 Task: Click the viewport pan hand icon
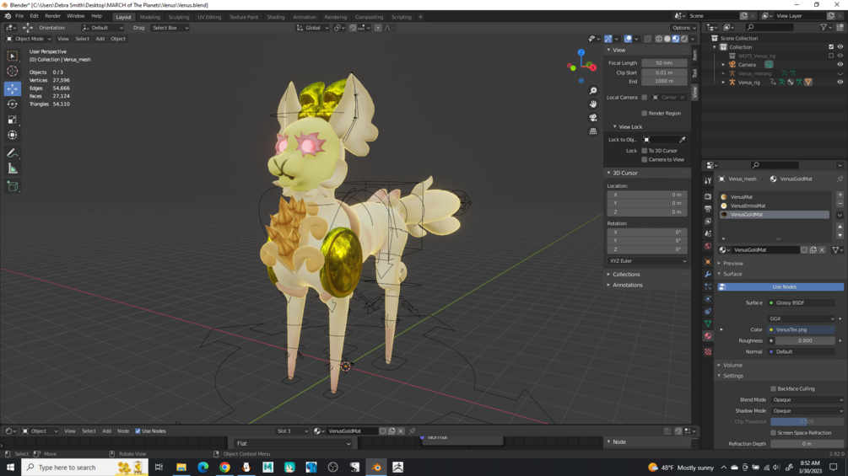point(593,104)
